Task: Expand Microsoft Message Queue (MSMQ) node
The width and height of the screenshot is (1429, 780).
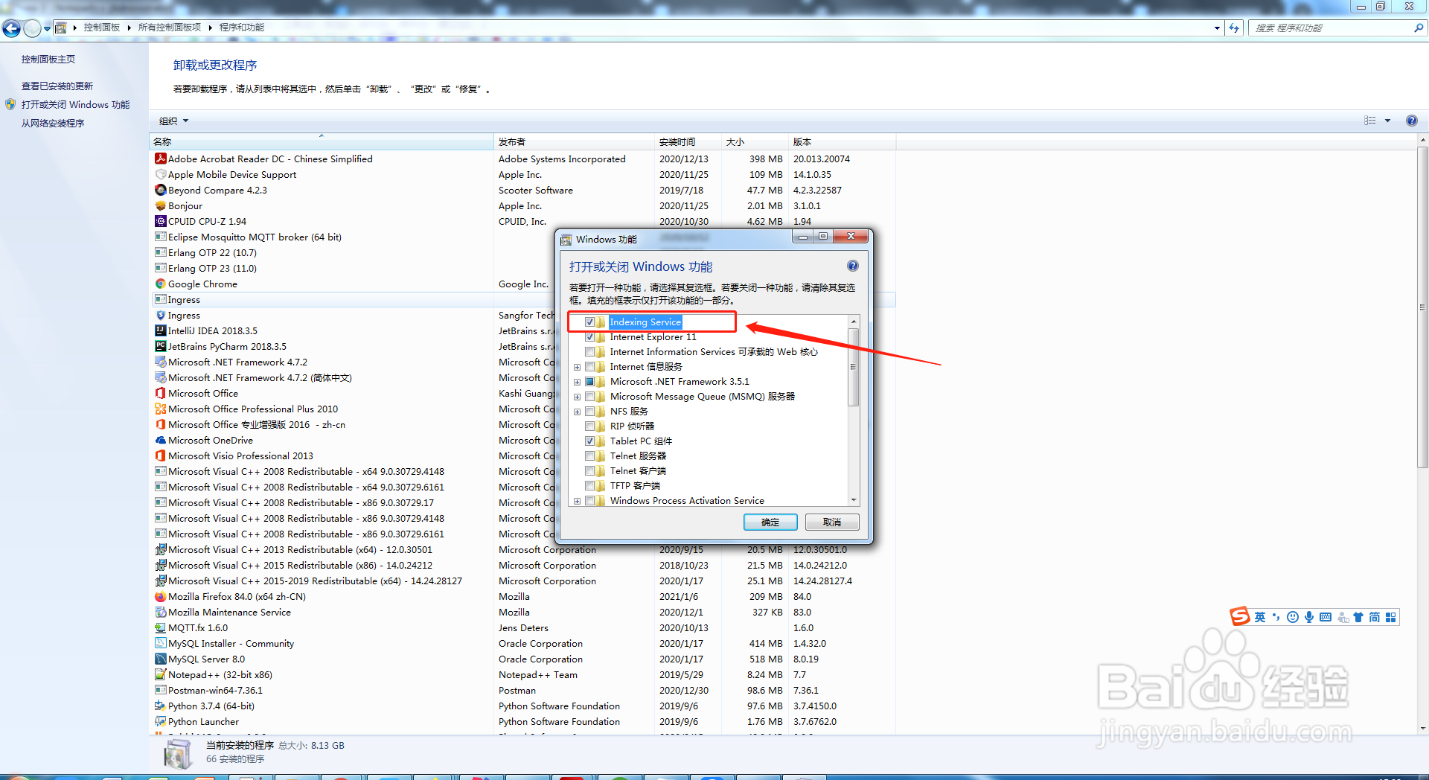Action: coord(577,397)
